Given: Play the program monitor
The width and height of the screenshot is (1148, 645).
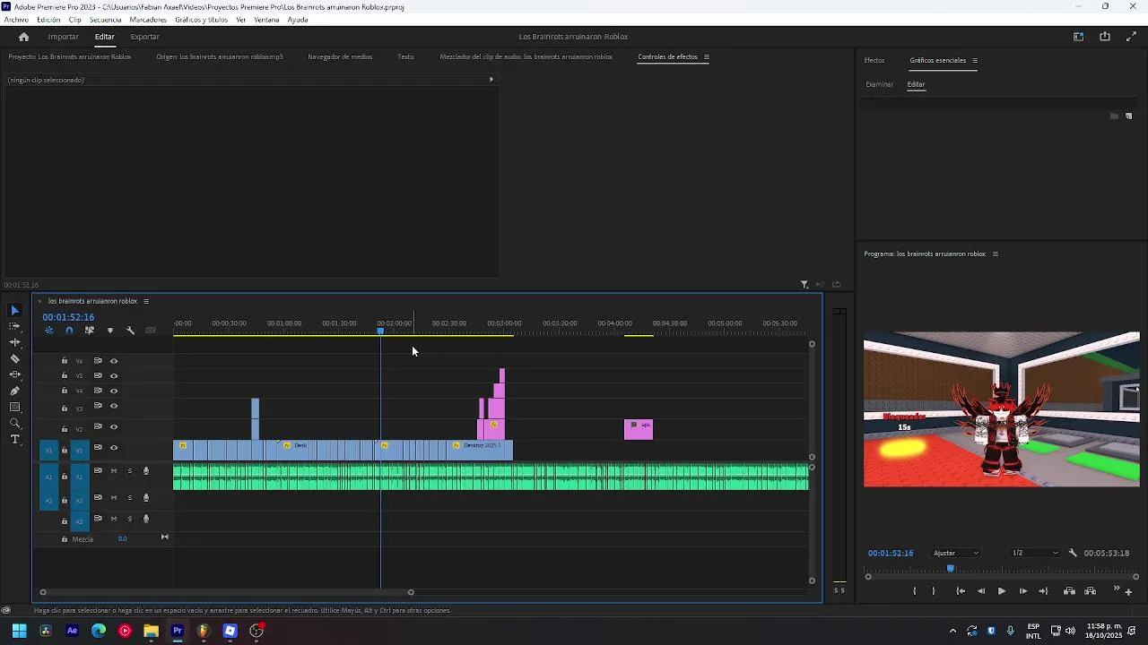Looking at the screenshot, I should [1002, 591].
